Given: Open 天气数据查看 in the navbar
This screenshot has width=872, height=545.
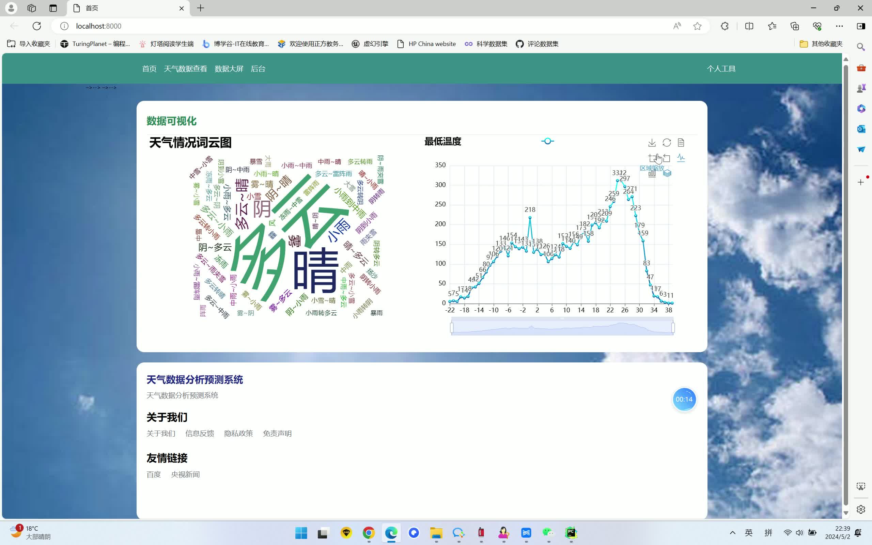Looking at the screenshot, I should 186,69.
